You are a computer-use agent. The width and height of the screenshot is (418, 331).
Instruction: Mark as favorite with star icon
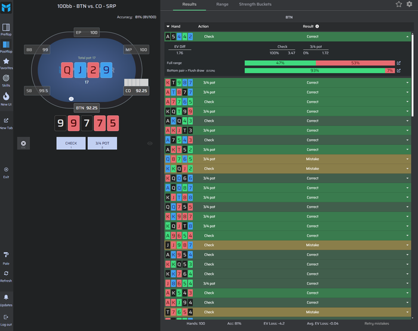coord(398,4)
